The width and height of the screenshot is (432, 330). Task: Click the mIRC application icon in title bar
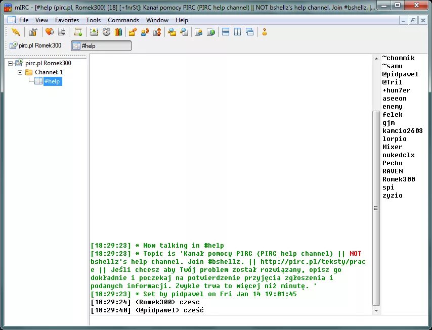8,8
